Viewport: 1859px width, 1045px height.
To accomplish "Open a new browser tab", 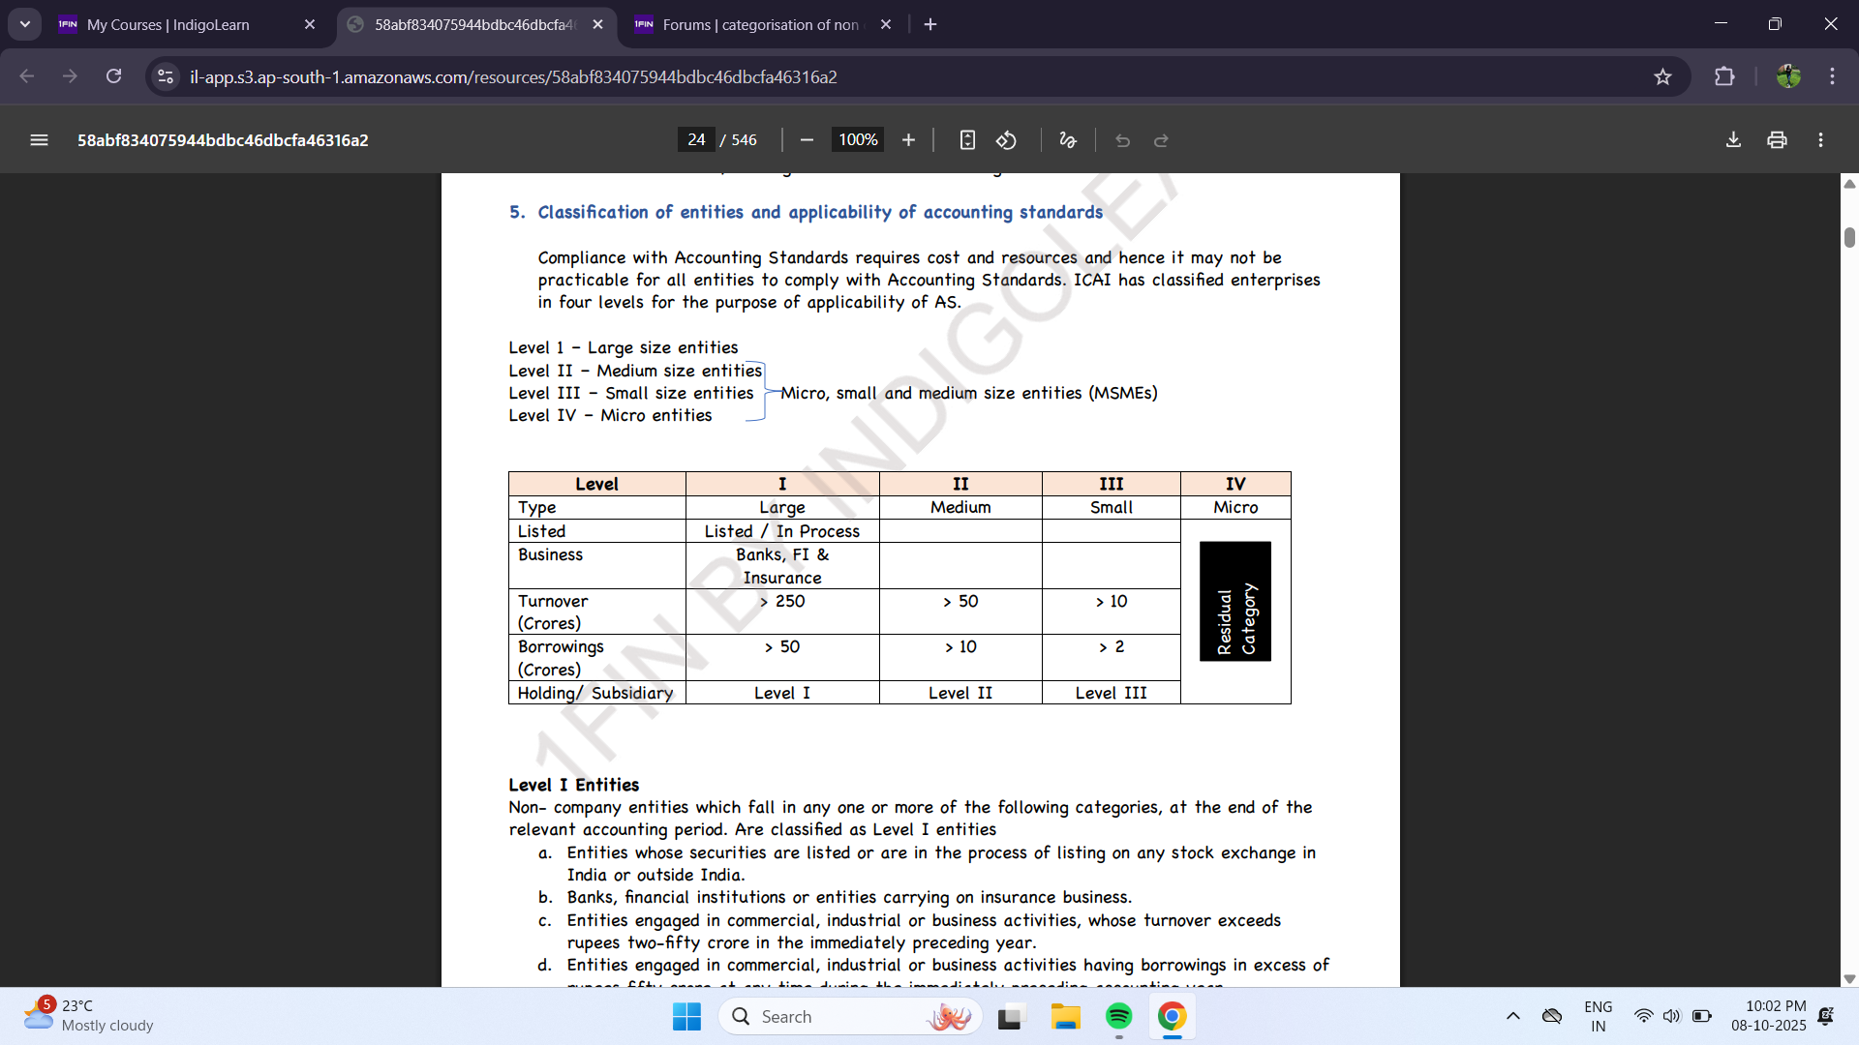I will point(930,24).
